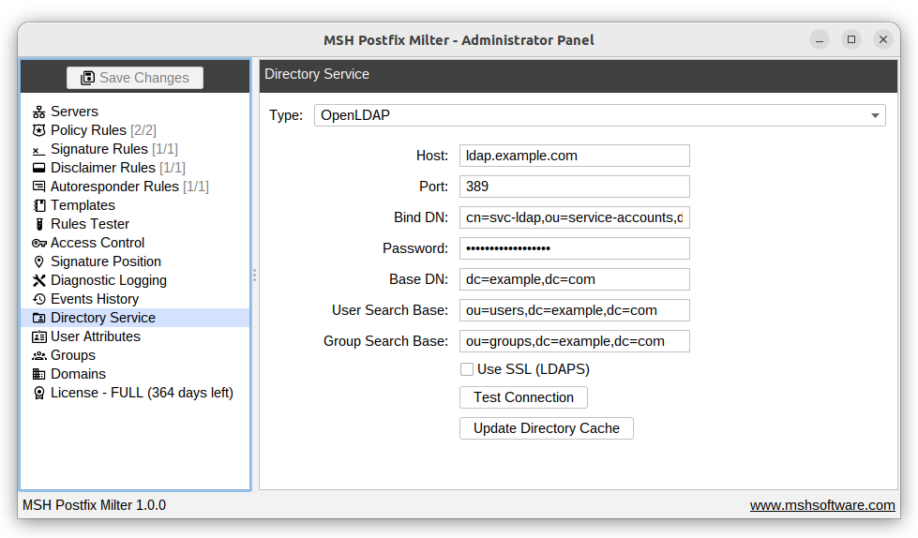Image resolution: width=918 pixels, height=538 pixels.
Task: Click the Groups people icon
Action: tap(38, 355)
